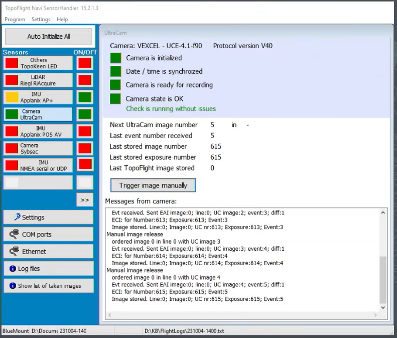Click Trigger image manually button
Screen dimensions: 397x338
153,185
